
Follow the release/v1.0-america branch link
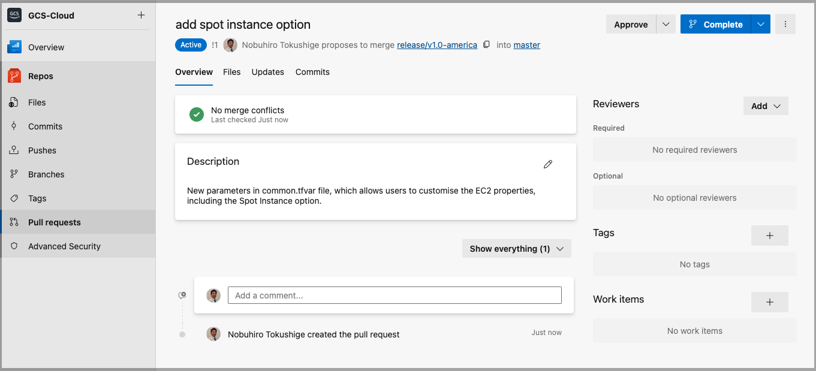437,45
